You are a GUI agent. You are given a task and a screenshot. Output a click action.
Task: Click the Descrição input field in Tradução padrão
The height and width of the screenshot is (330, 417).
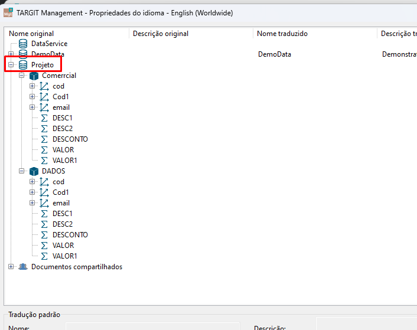366,324
